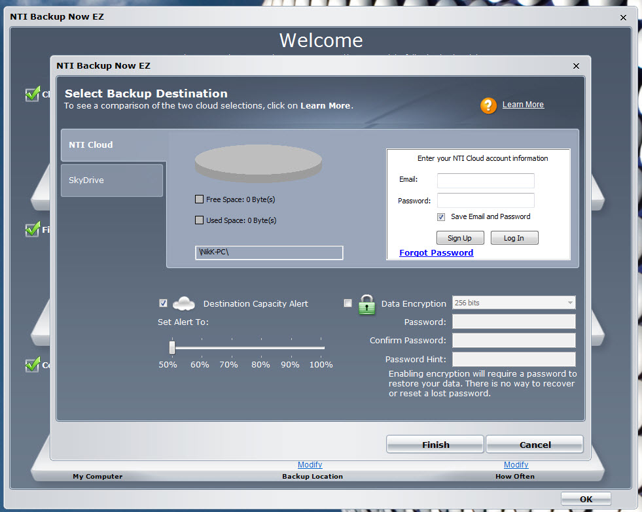Toggle the Destination Capacity Alert checkbox
The image size is (642, 512).
[x=163, y=303]
